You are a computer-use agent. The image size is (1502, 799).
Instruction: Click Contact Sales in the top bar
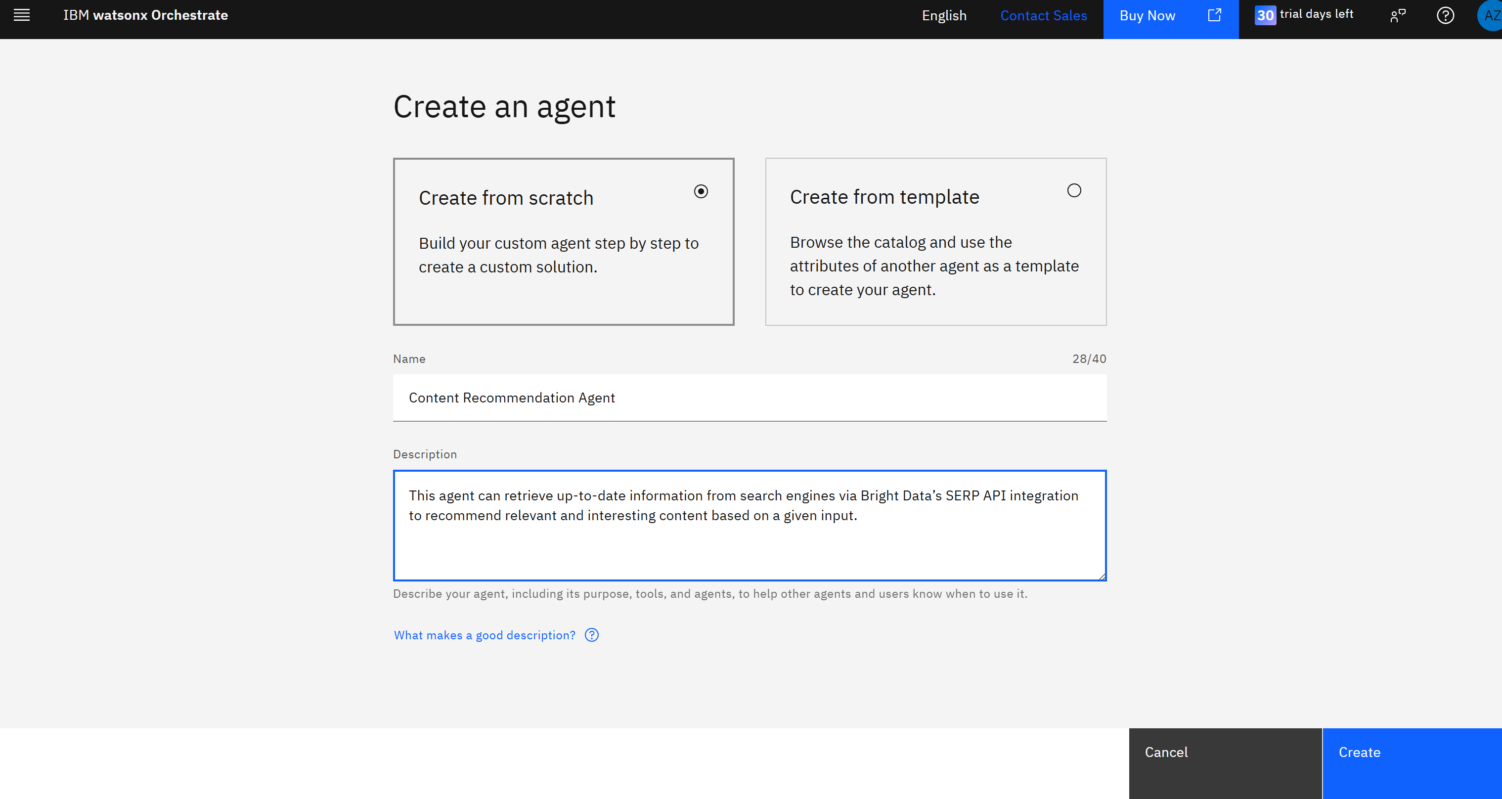[1043, 16]
